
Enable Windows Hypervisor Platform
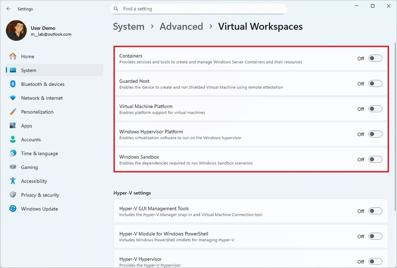pyautogui.click(x=375, y=134)
